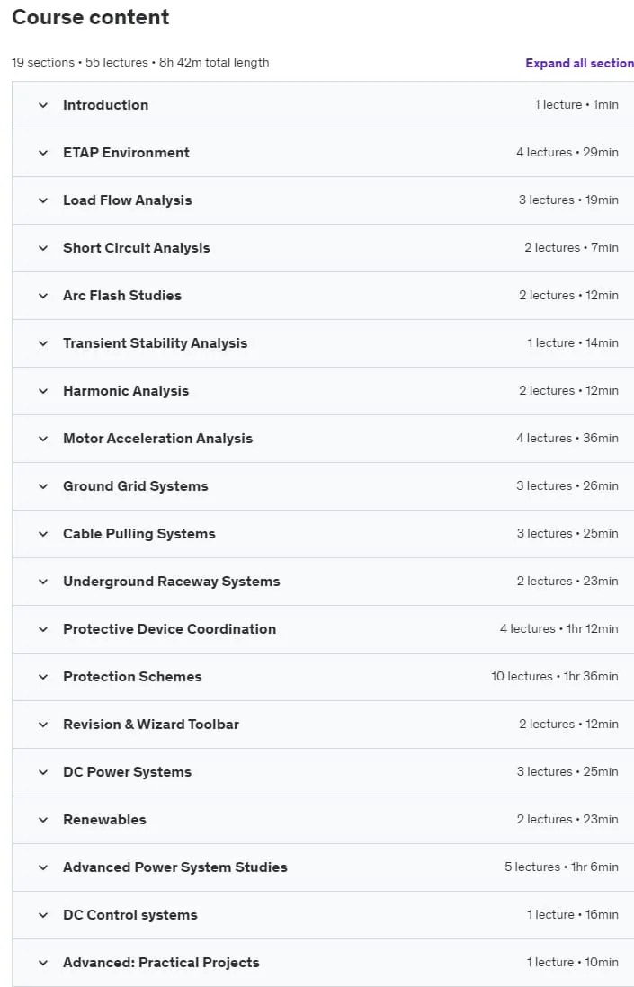The image size is (634, 987).
Task: Expand Advanced Power System Studies row
Action: [x=323, y=867]
